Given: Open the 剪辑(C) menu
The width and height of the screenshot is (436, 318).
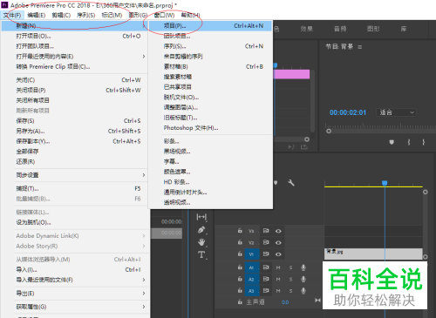Looking at the screenshot, I should tap(61, 15).
